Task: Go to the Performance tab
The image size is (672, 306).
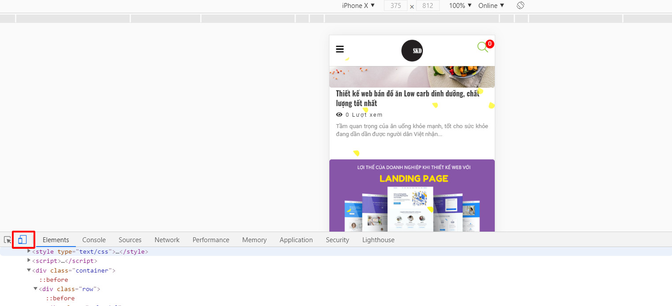Action: click(x=211, y=240)
